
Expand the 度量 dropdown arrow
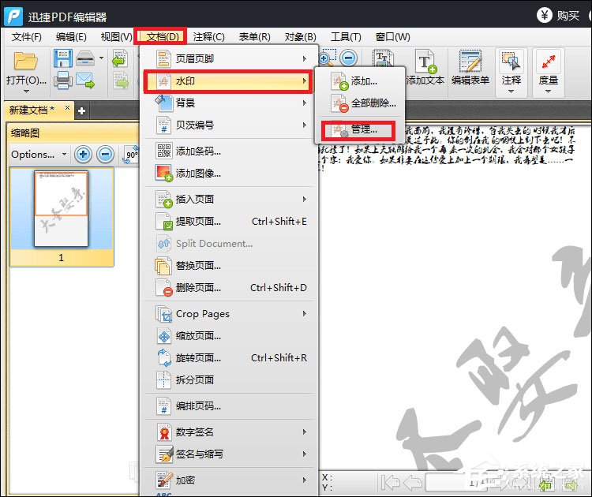(x=549, y=92)
